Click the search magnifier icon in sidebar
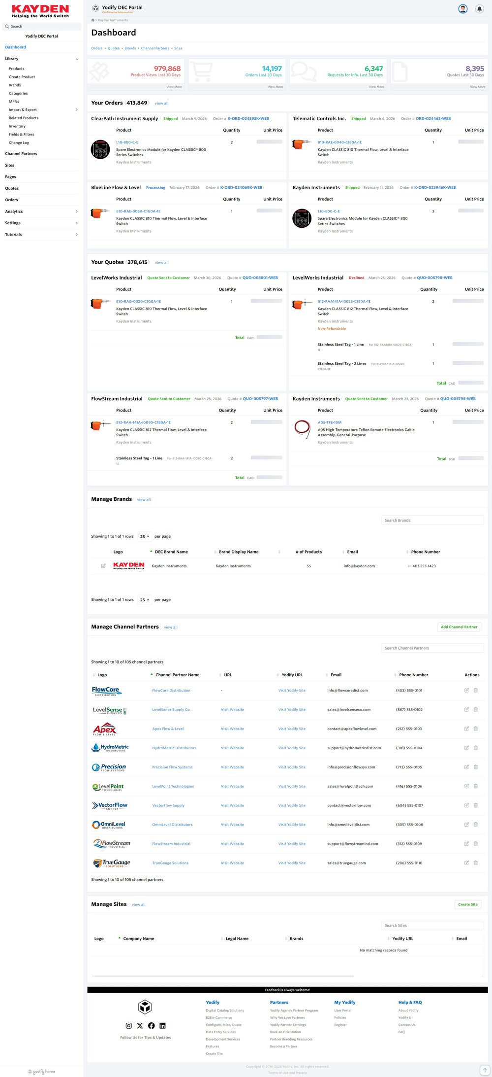 [x=7, y=27]
